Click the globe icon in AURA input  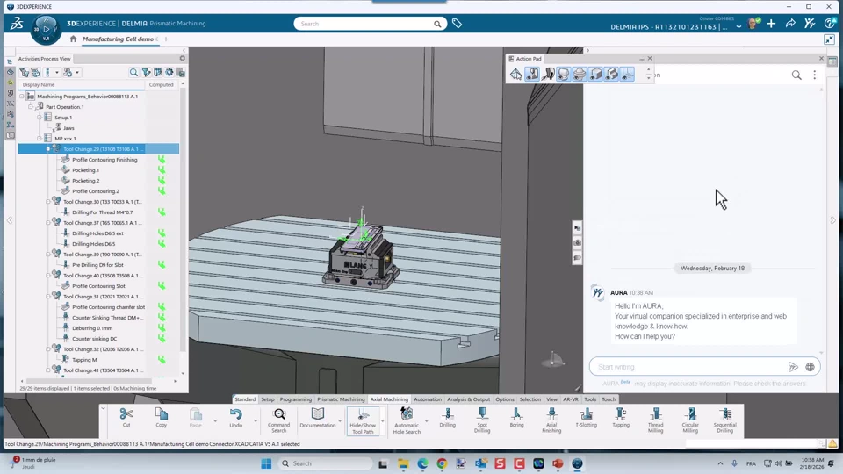pyautogui.click(x=810, y=367)
